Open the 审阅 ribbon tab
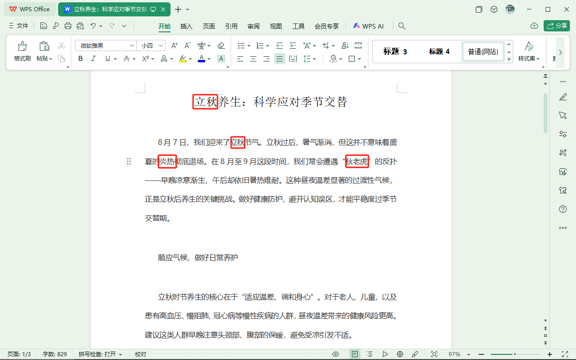Viewport: 576px width, 360px height. (x=254, y=27)
